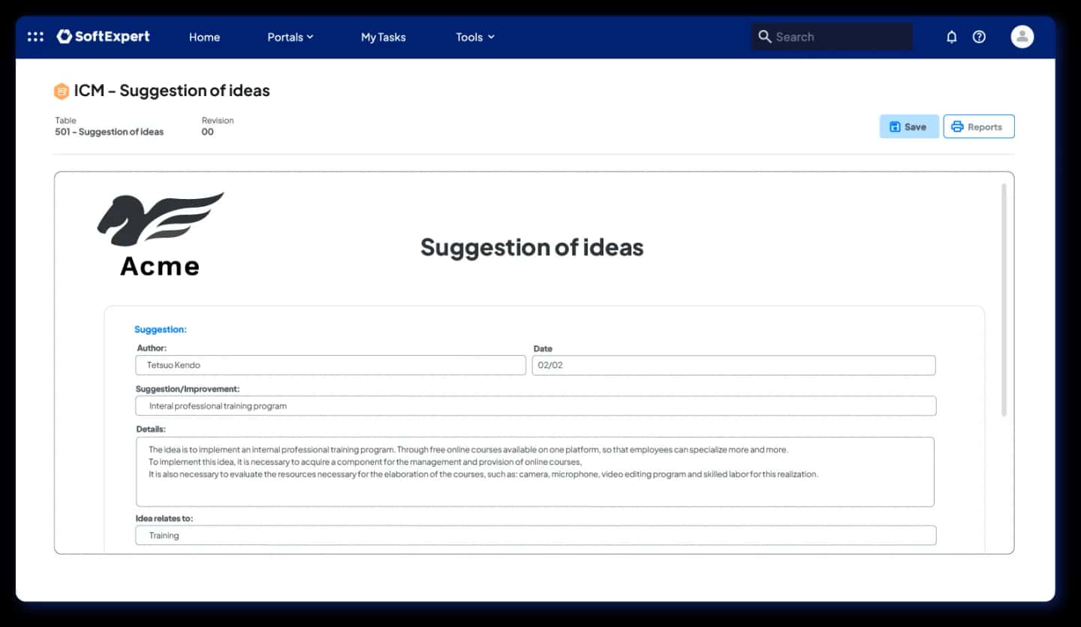The height and width of the screenshot is (627, 1081).
Task: Focus the Search input field
Action: (x=832, y=37)
